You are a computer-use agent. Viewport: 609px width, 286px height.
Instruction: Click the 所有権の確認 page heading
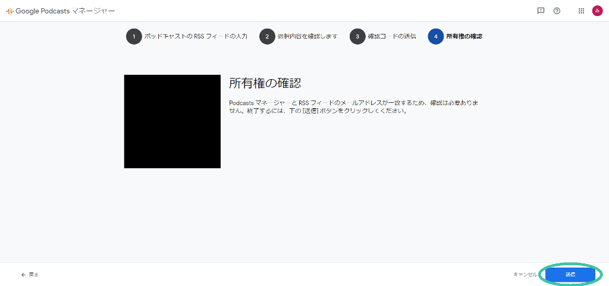point(265,83)
